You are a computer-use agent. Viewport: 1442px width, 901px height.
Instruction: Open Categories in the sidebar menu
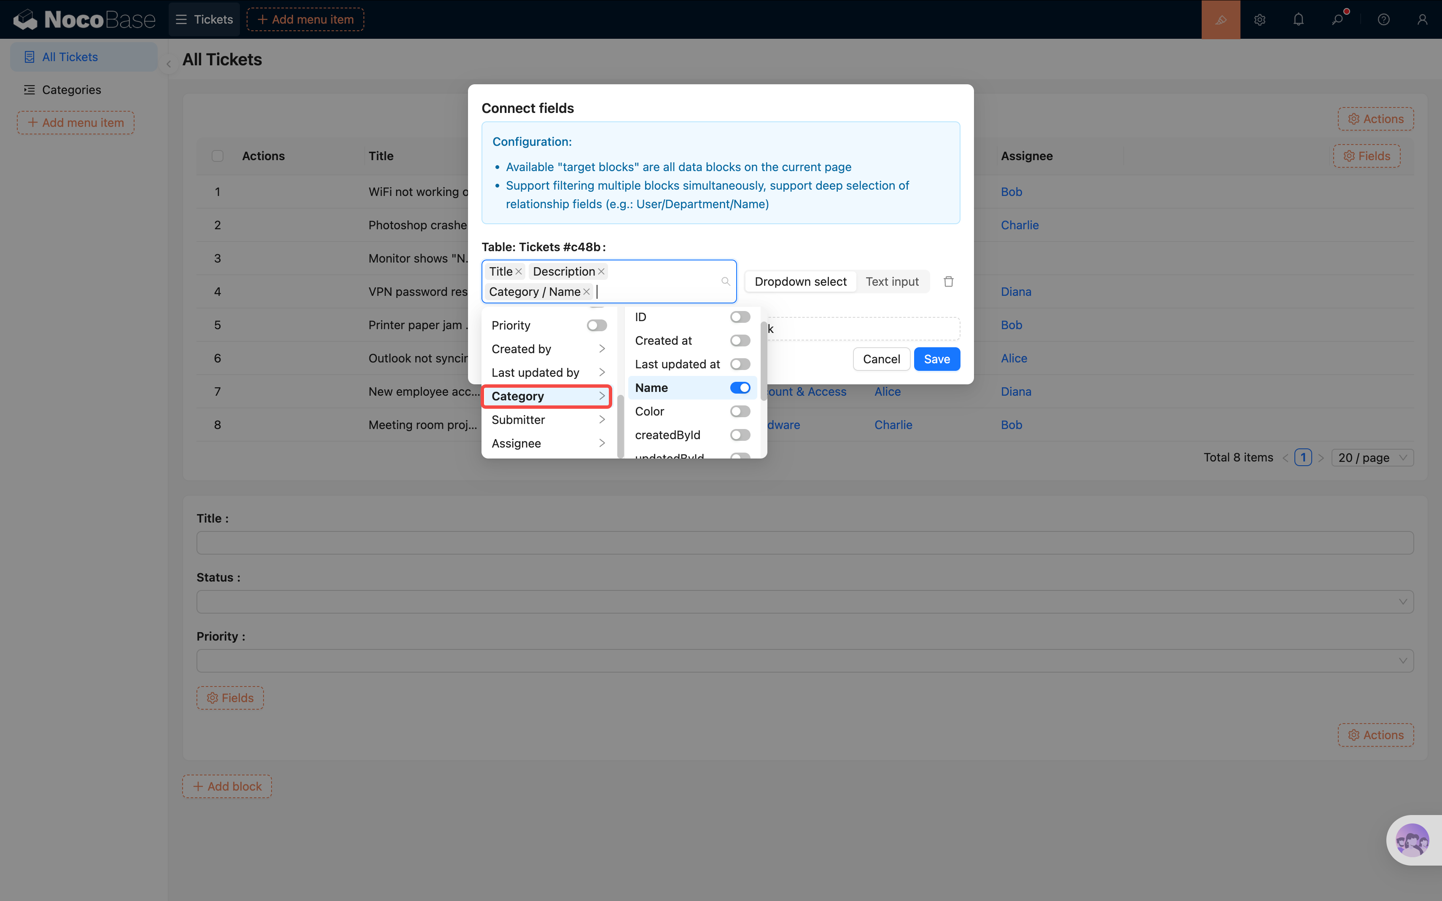[72, 90]
